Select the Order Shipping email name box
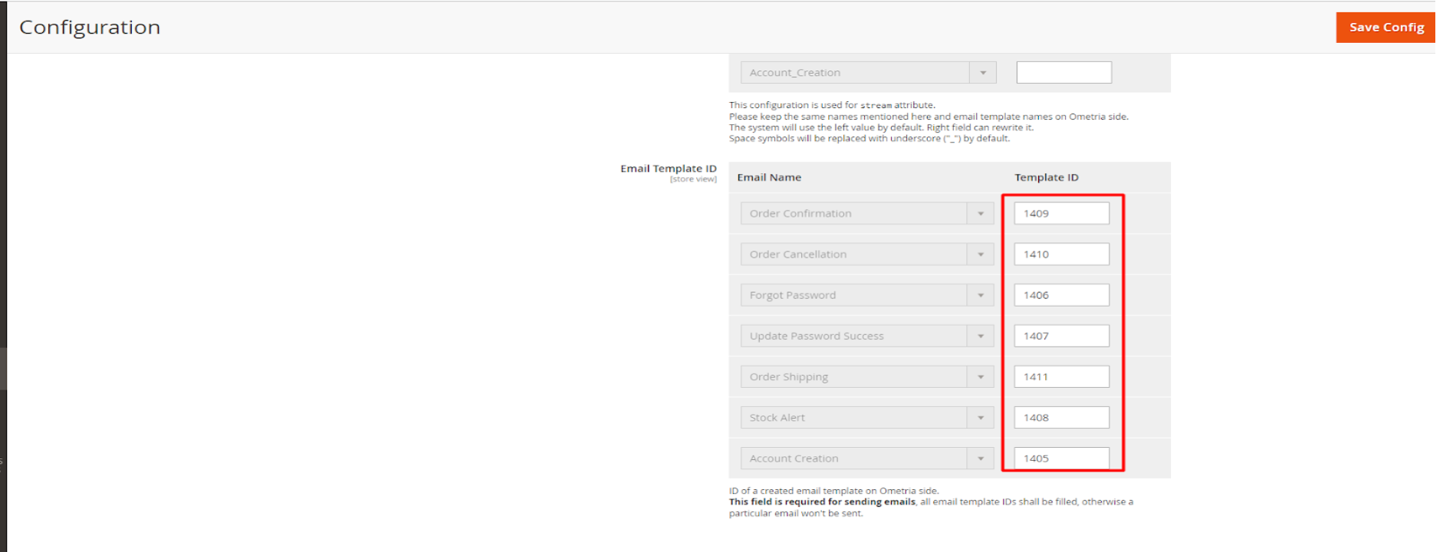 point(867,376)
